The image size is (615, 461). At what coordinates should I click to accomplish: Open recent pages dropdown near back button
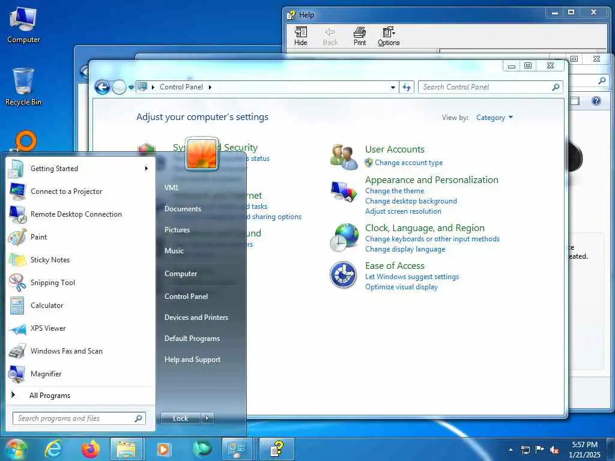pos(131,87)
